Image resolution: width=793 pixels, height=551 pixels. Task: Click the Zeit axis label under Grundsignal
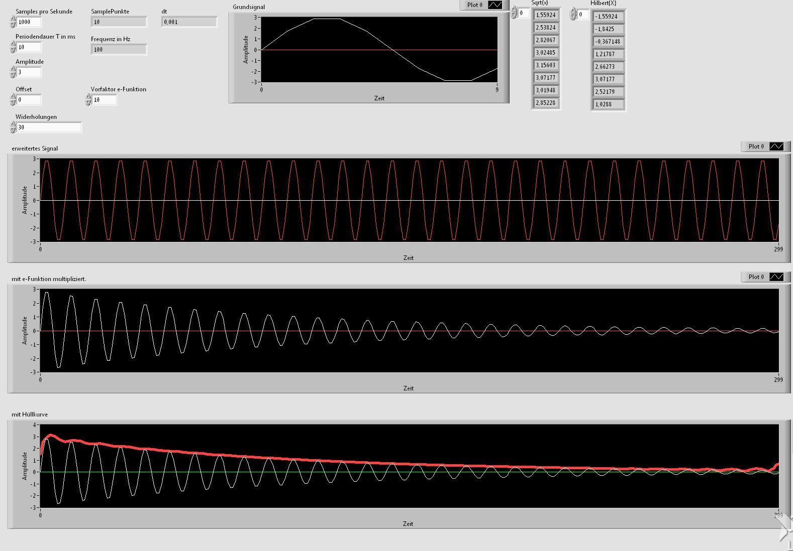(379, 98)
